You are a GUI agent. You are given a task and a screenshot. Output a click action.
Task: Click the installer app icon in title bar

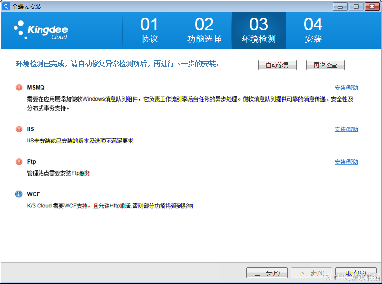[6, 6]
